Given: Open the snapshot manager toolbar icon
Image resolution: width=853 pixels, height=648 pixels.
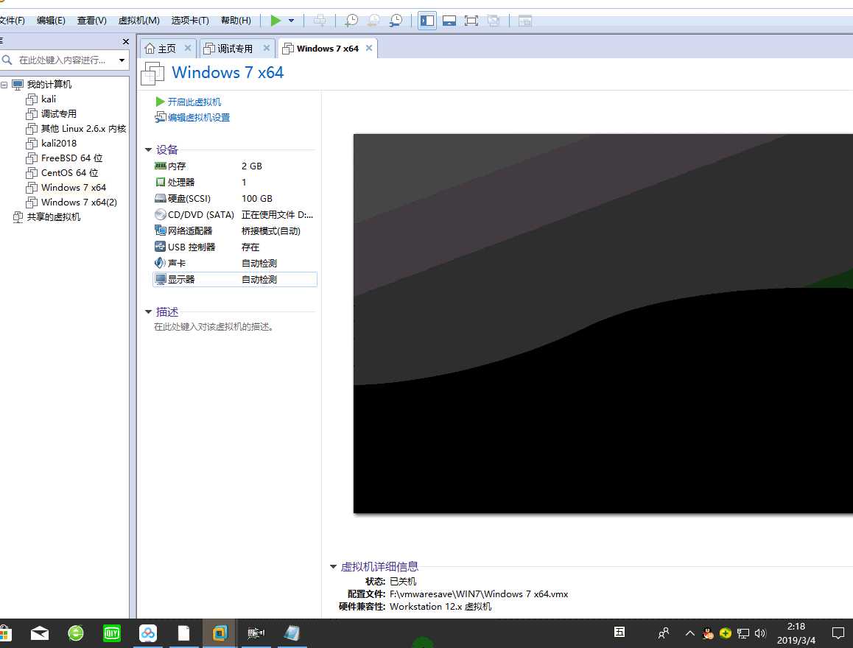Looking at the screenshot, I should point(396,21).
